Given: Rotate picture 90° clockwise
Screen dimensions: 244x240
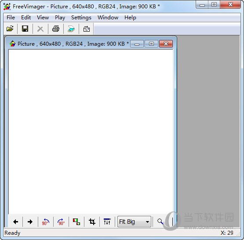Looking at the screenshot, I should point(61,222).
